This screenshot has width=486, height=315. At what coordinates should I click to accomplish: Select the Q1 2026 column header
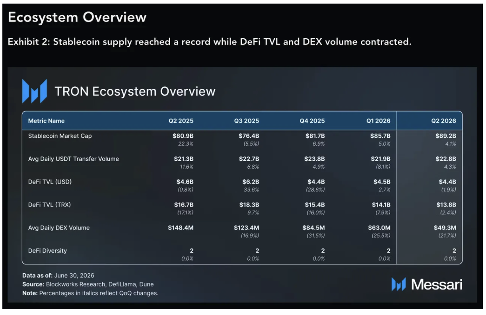378,121
